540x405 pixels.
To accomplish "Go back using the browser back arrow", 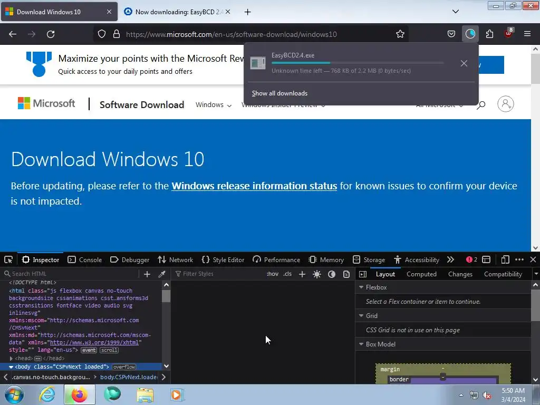I will pos(13,34).
